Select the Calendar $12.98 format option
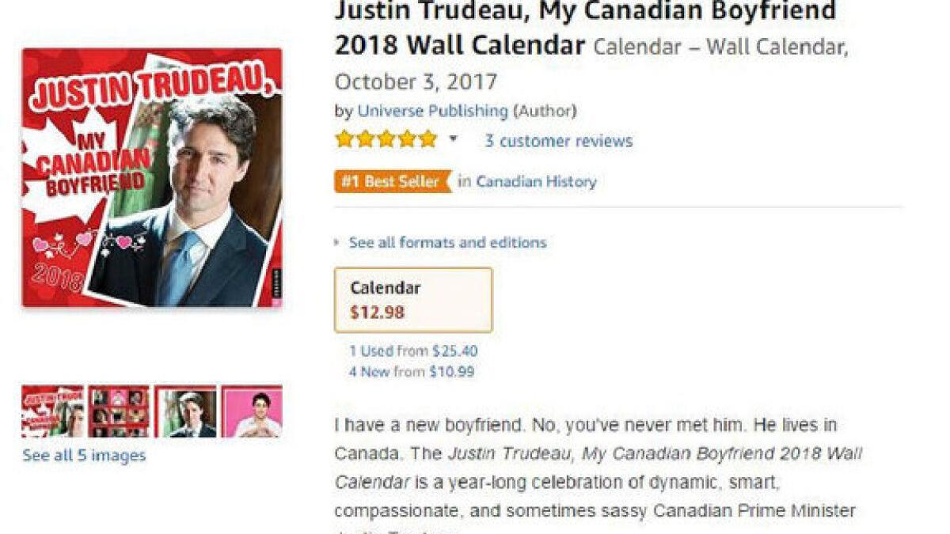Screen dimensions: 950x534 413,300
